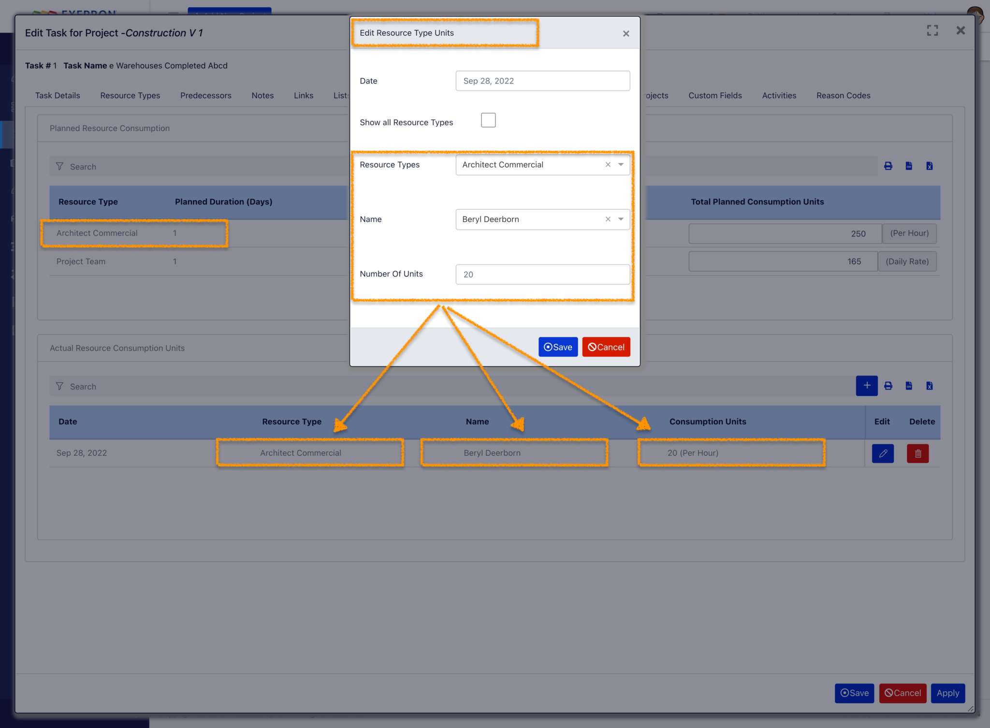Open the Name dropdown arrow

point(621,219)
